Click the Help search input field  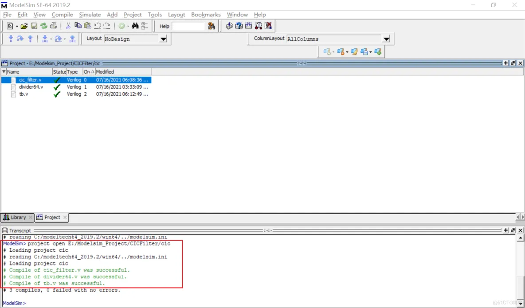pyautogui.click(x=188, y=26)
